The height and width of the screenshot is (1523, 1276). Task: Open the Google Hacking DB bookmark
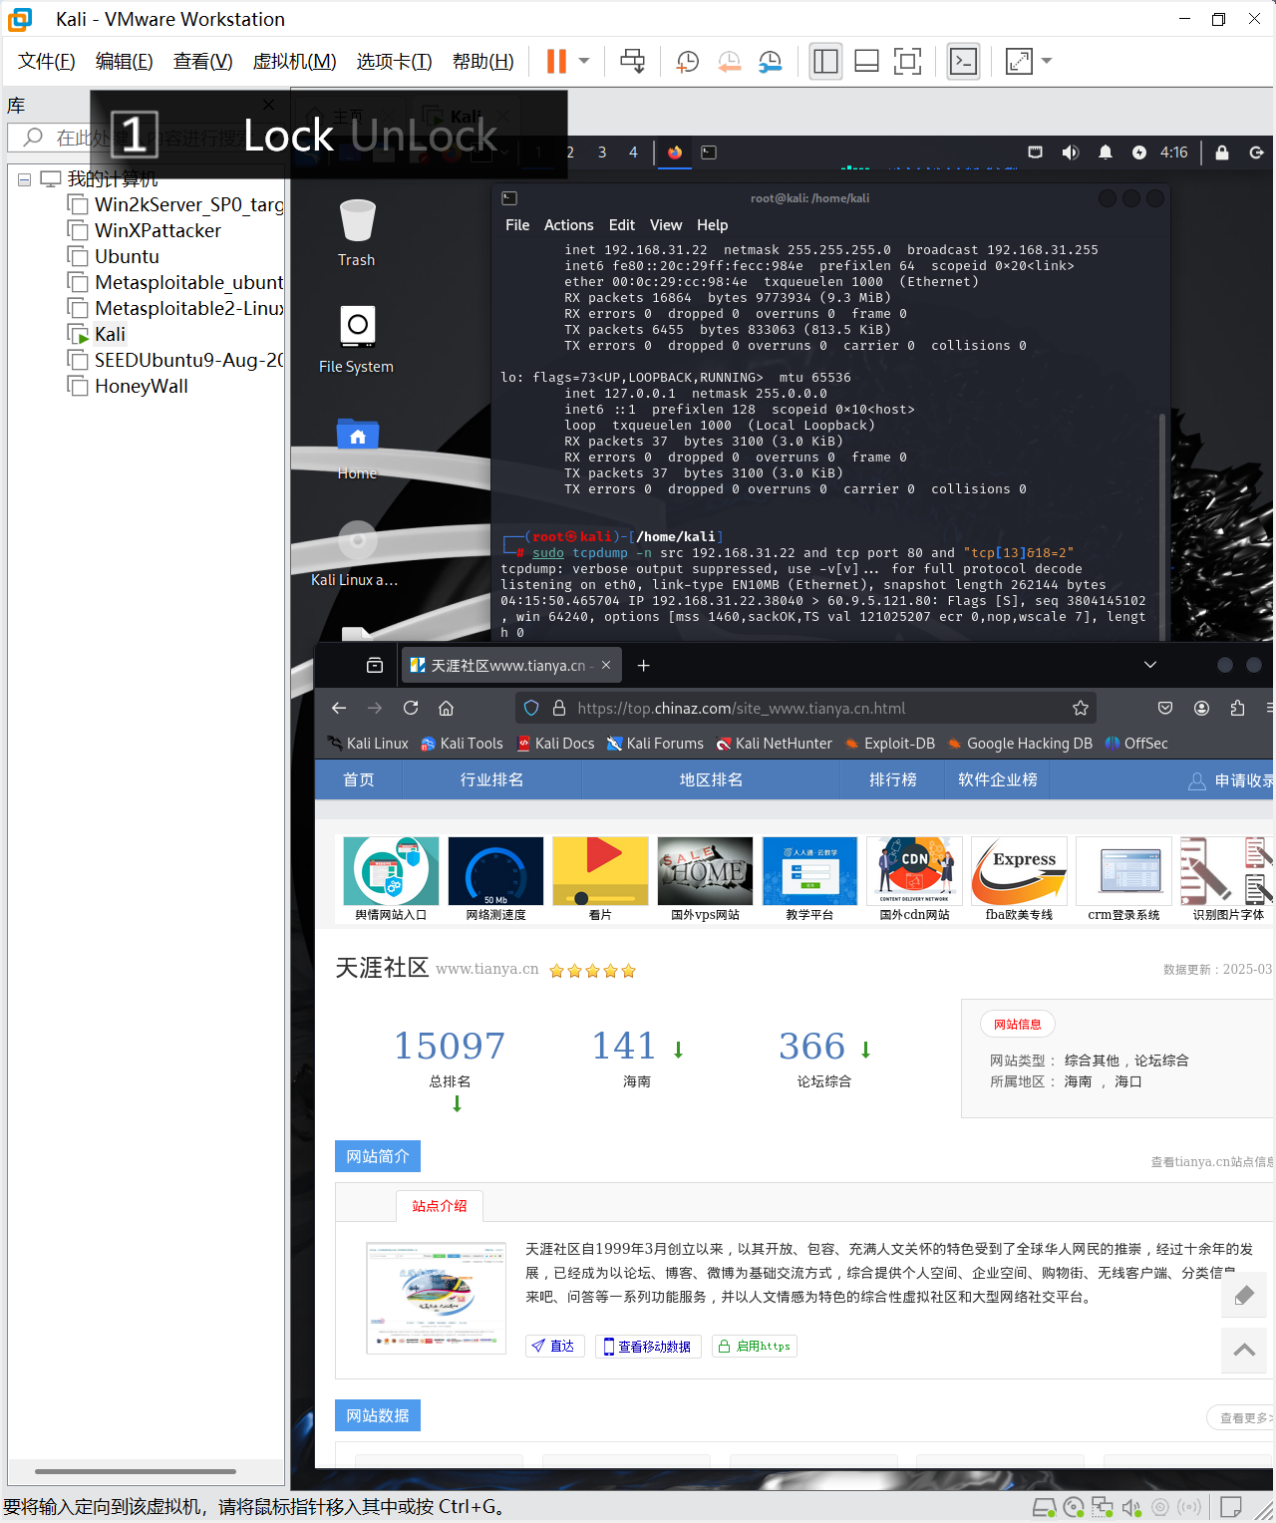click(1020, 744)
